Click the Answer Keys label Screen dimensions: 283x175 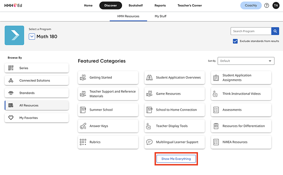pyautogui.click(x=99, y=126)
